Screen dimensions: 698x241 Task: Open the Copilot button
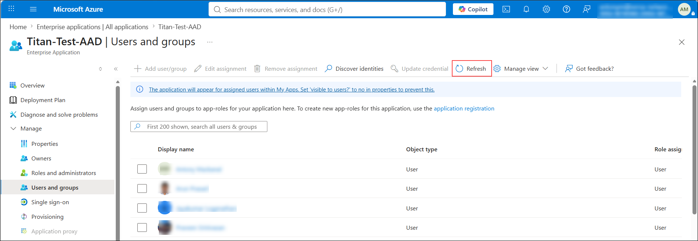[x=473, y=9]
